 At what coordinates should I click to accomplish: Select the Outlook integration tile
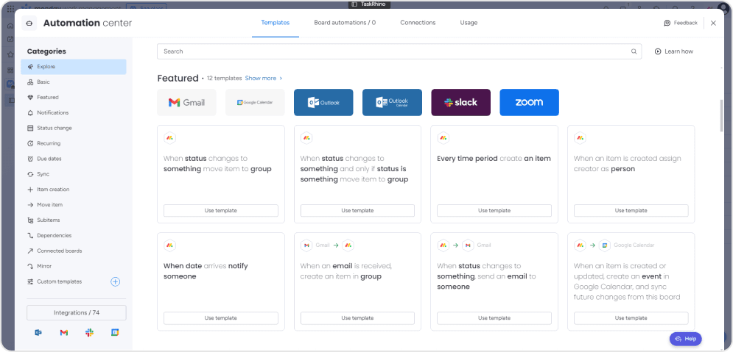[x=323, y=103]
